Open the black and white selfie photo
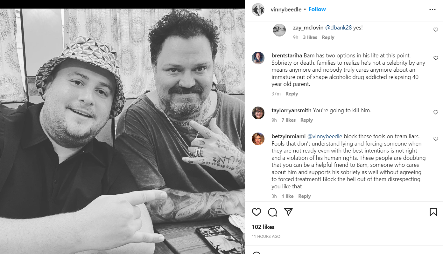The image size is (443, 254). 122,131
